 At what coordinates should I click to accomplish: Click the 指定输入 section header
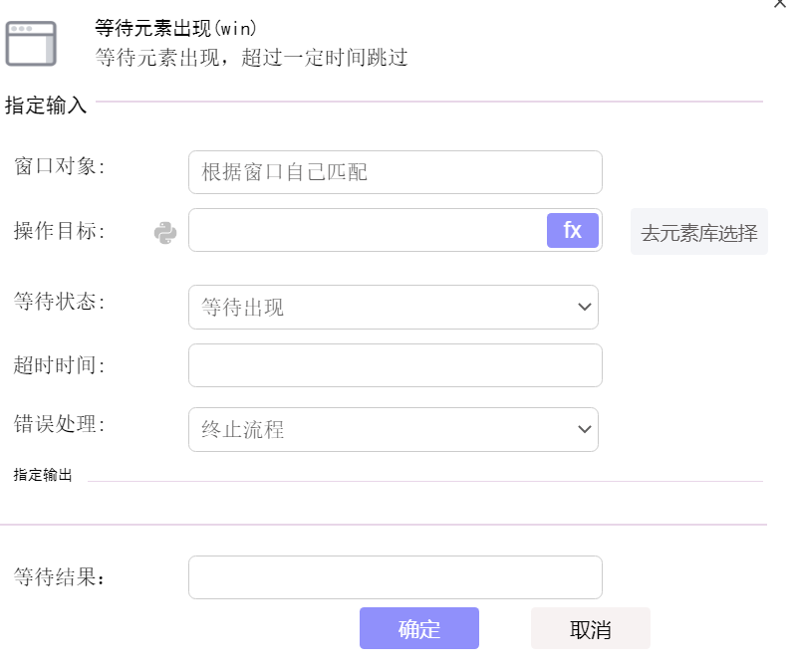tap(46, 106)
